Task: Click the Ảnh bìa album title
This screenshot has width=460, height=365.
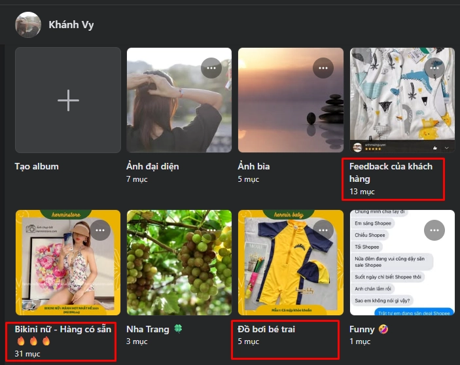Action: coord(254,167)
